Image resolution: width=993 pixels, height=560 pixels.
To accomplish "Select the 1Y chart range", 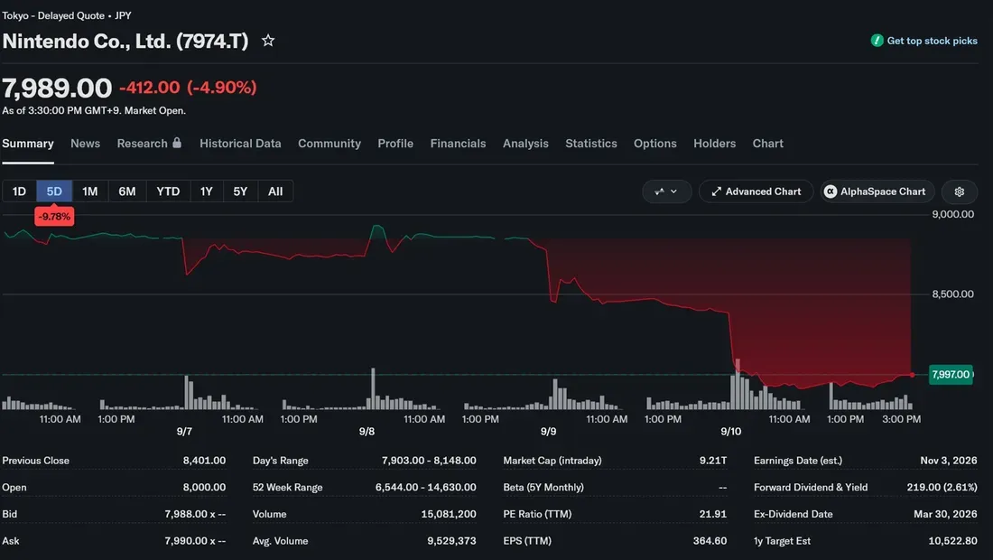I will click(207, 191).
